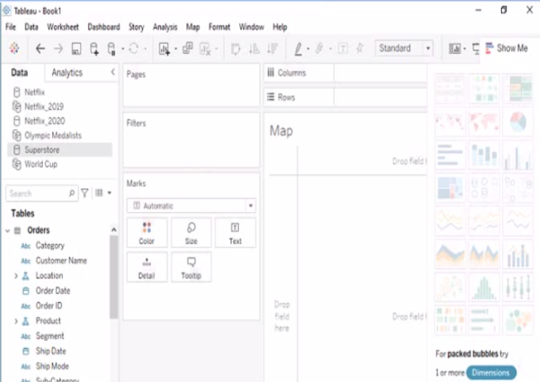Open the Analysis menu
The width and height of the screenshot is (540, 382).
[165, 27]
